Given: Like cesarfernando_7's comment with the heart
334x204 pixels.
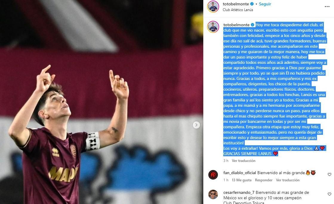Looking at the screenshot, I should (329, 194).
